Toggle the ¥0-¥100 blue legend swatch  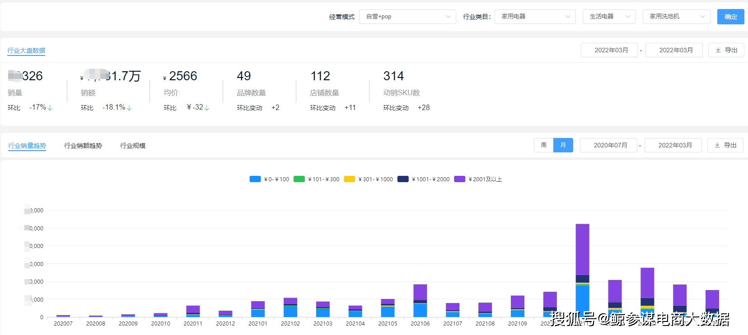255,179
